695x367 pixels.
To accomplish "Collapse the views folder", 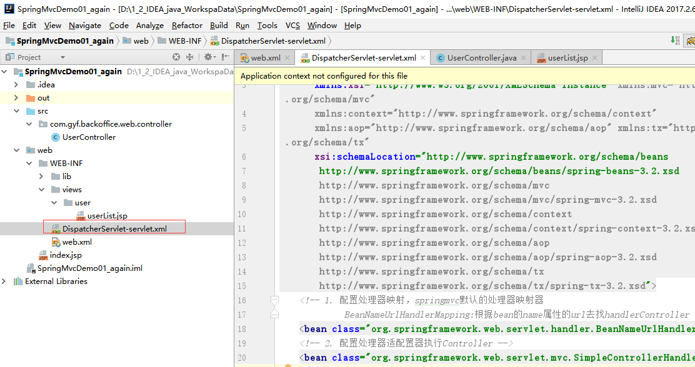I will coord(42,190).
